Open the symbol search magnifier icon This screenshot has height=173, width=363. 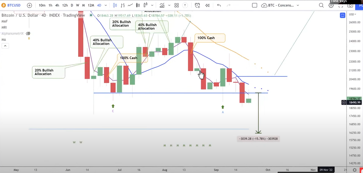[321, 5]
